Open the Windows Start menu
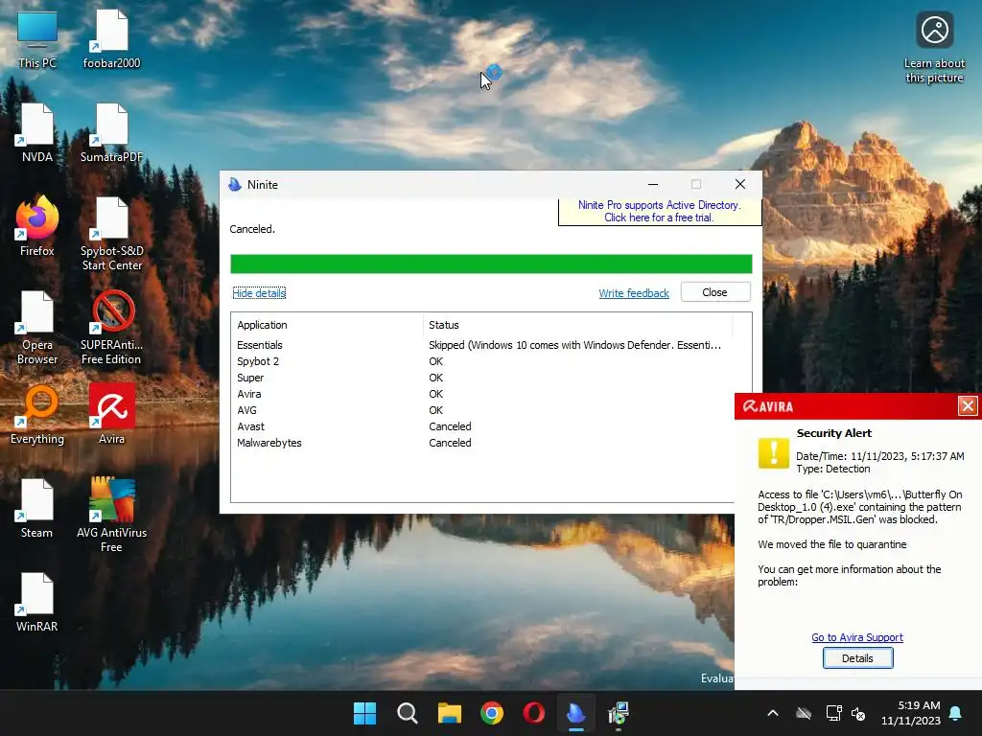Screen dimensions: 982x736 click(x=364, y=713)
